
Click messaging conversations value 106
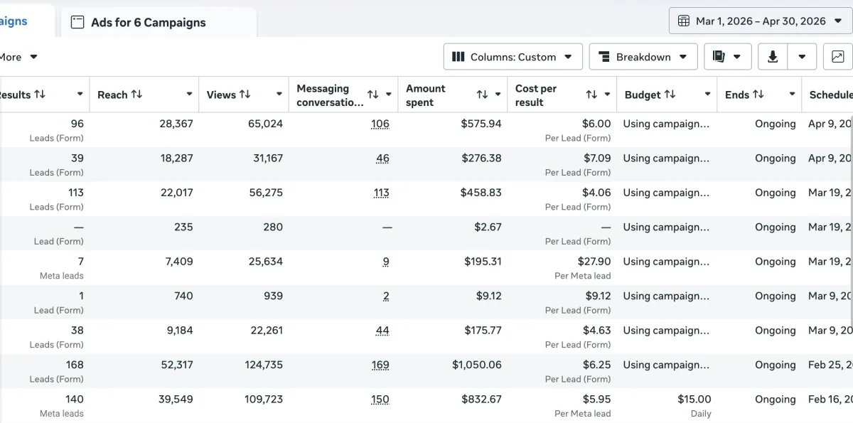point(380,124)
